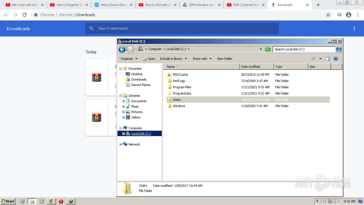Click the green refresh button in address bar
Viewport: 364px width, 205px height.
(268, 49)
